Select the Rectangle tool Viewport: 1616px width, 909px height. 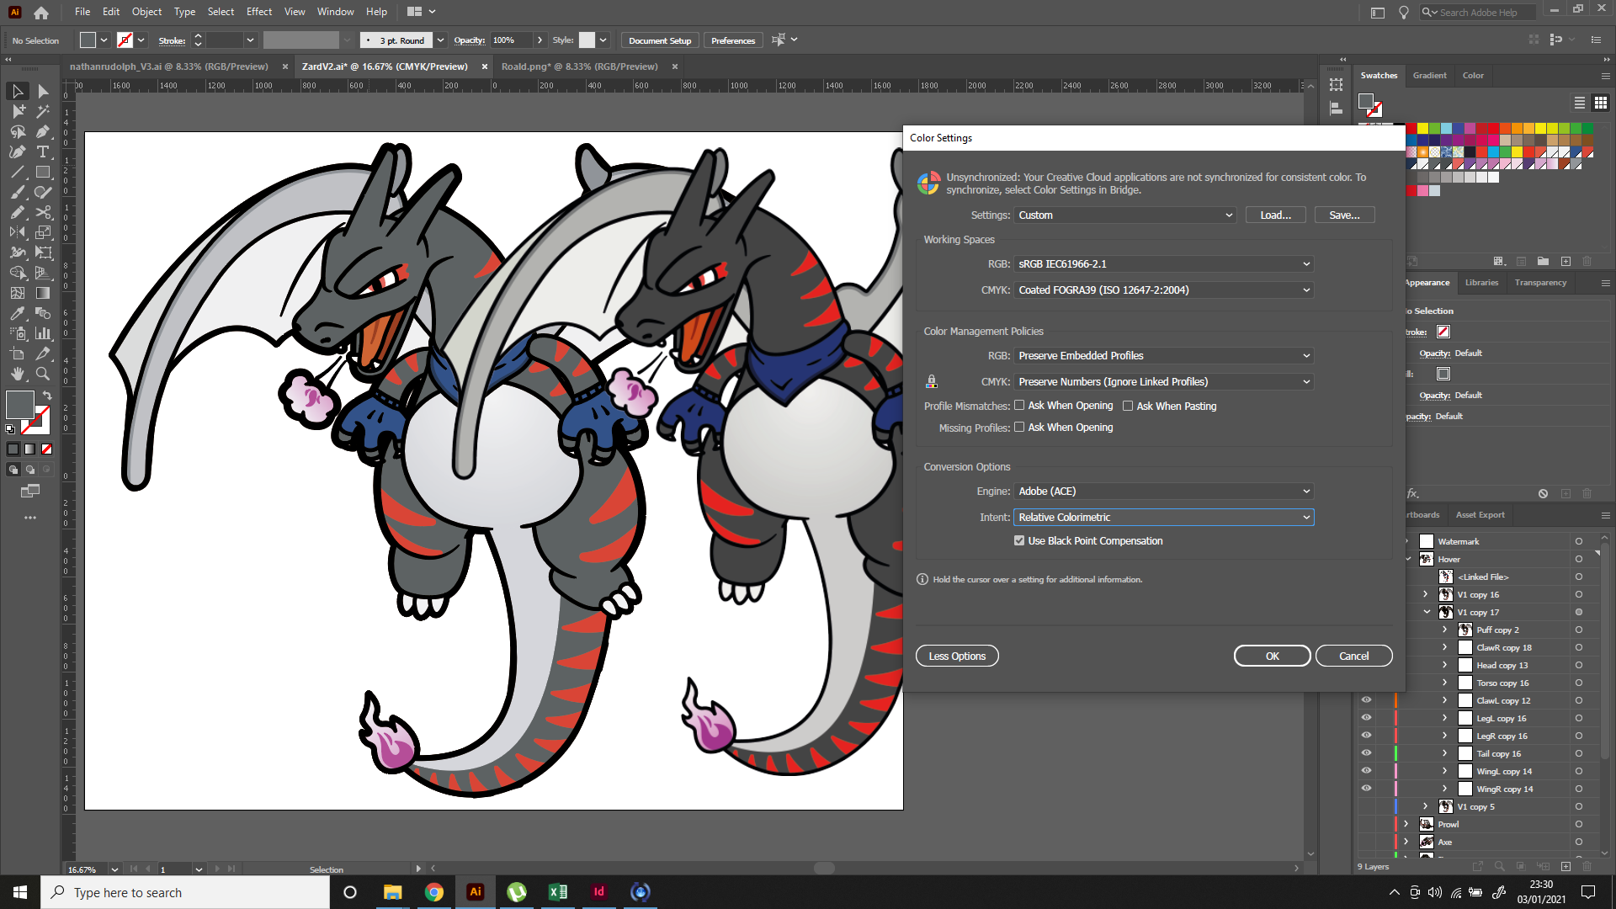[43, 172]
